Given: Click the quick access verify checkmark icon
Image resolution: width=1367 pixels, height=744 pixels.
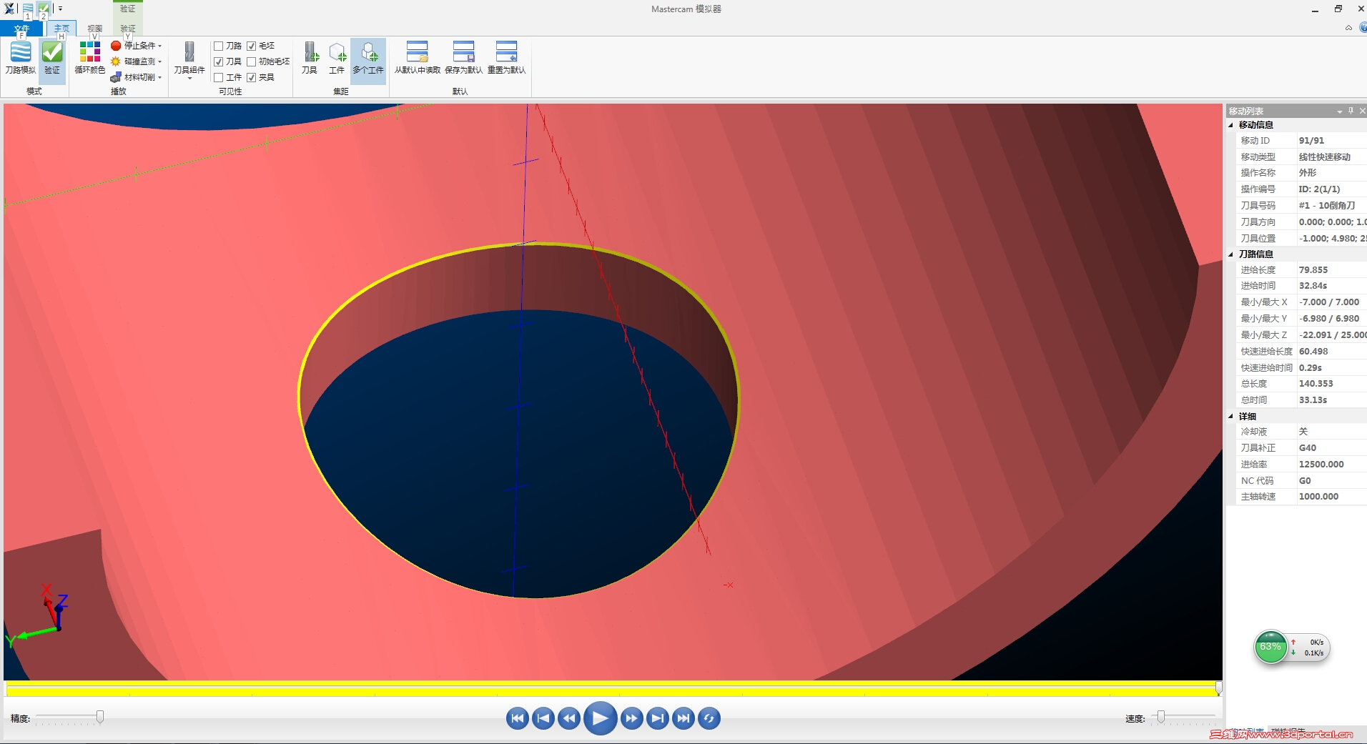Looking at the screenshot, I should [x=44, y=9].
